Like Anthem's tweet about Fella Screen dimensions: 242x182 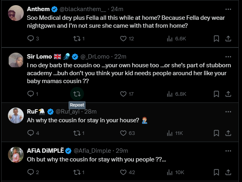point(123,38)
